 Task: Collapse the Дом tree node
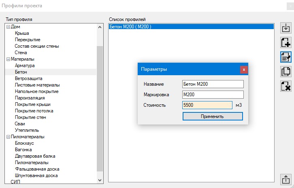(8, 27)
